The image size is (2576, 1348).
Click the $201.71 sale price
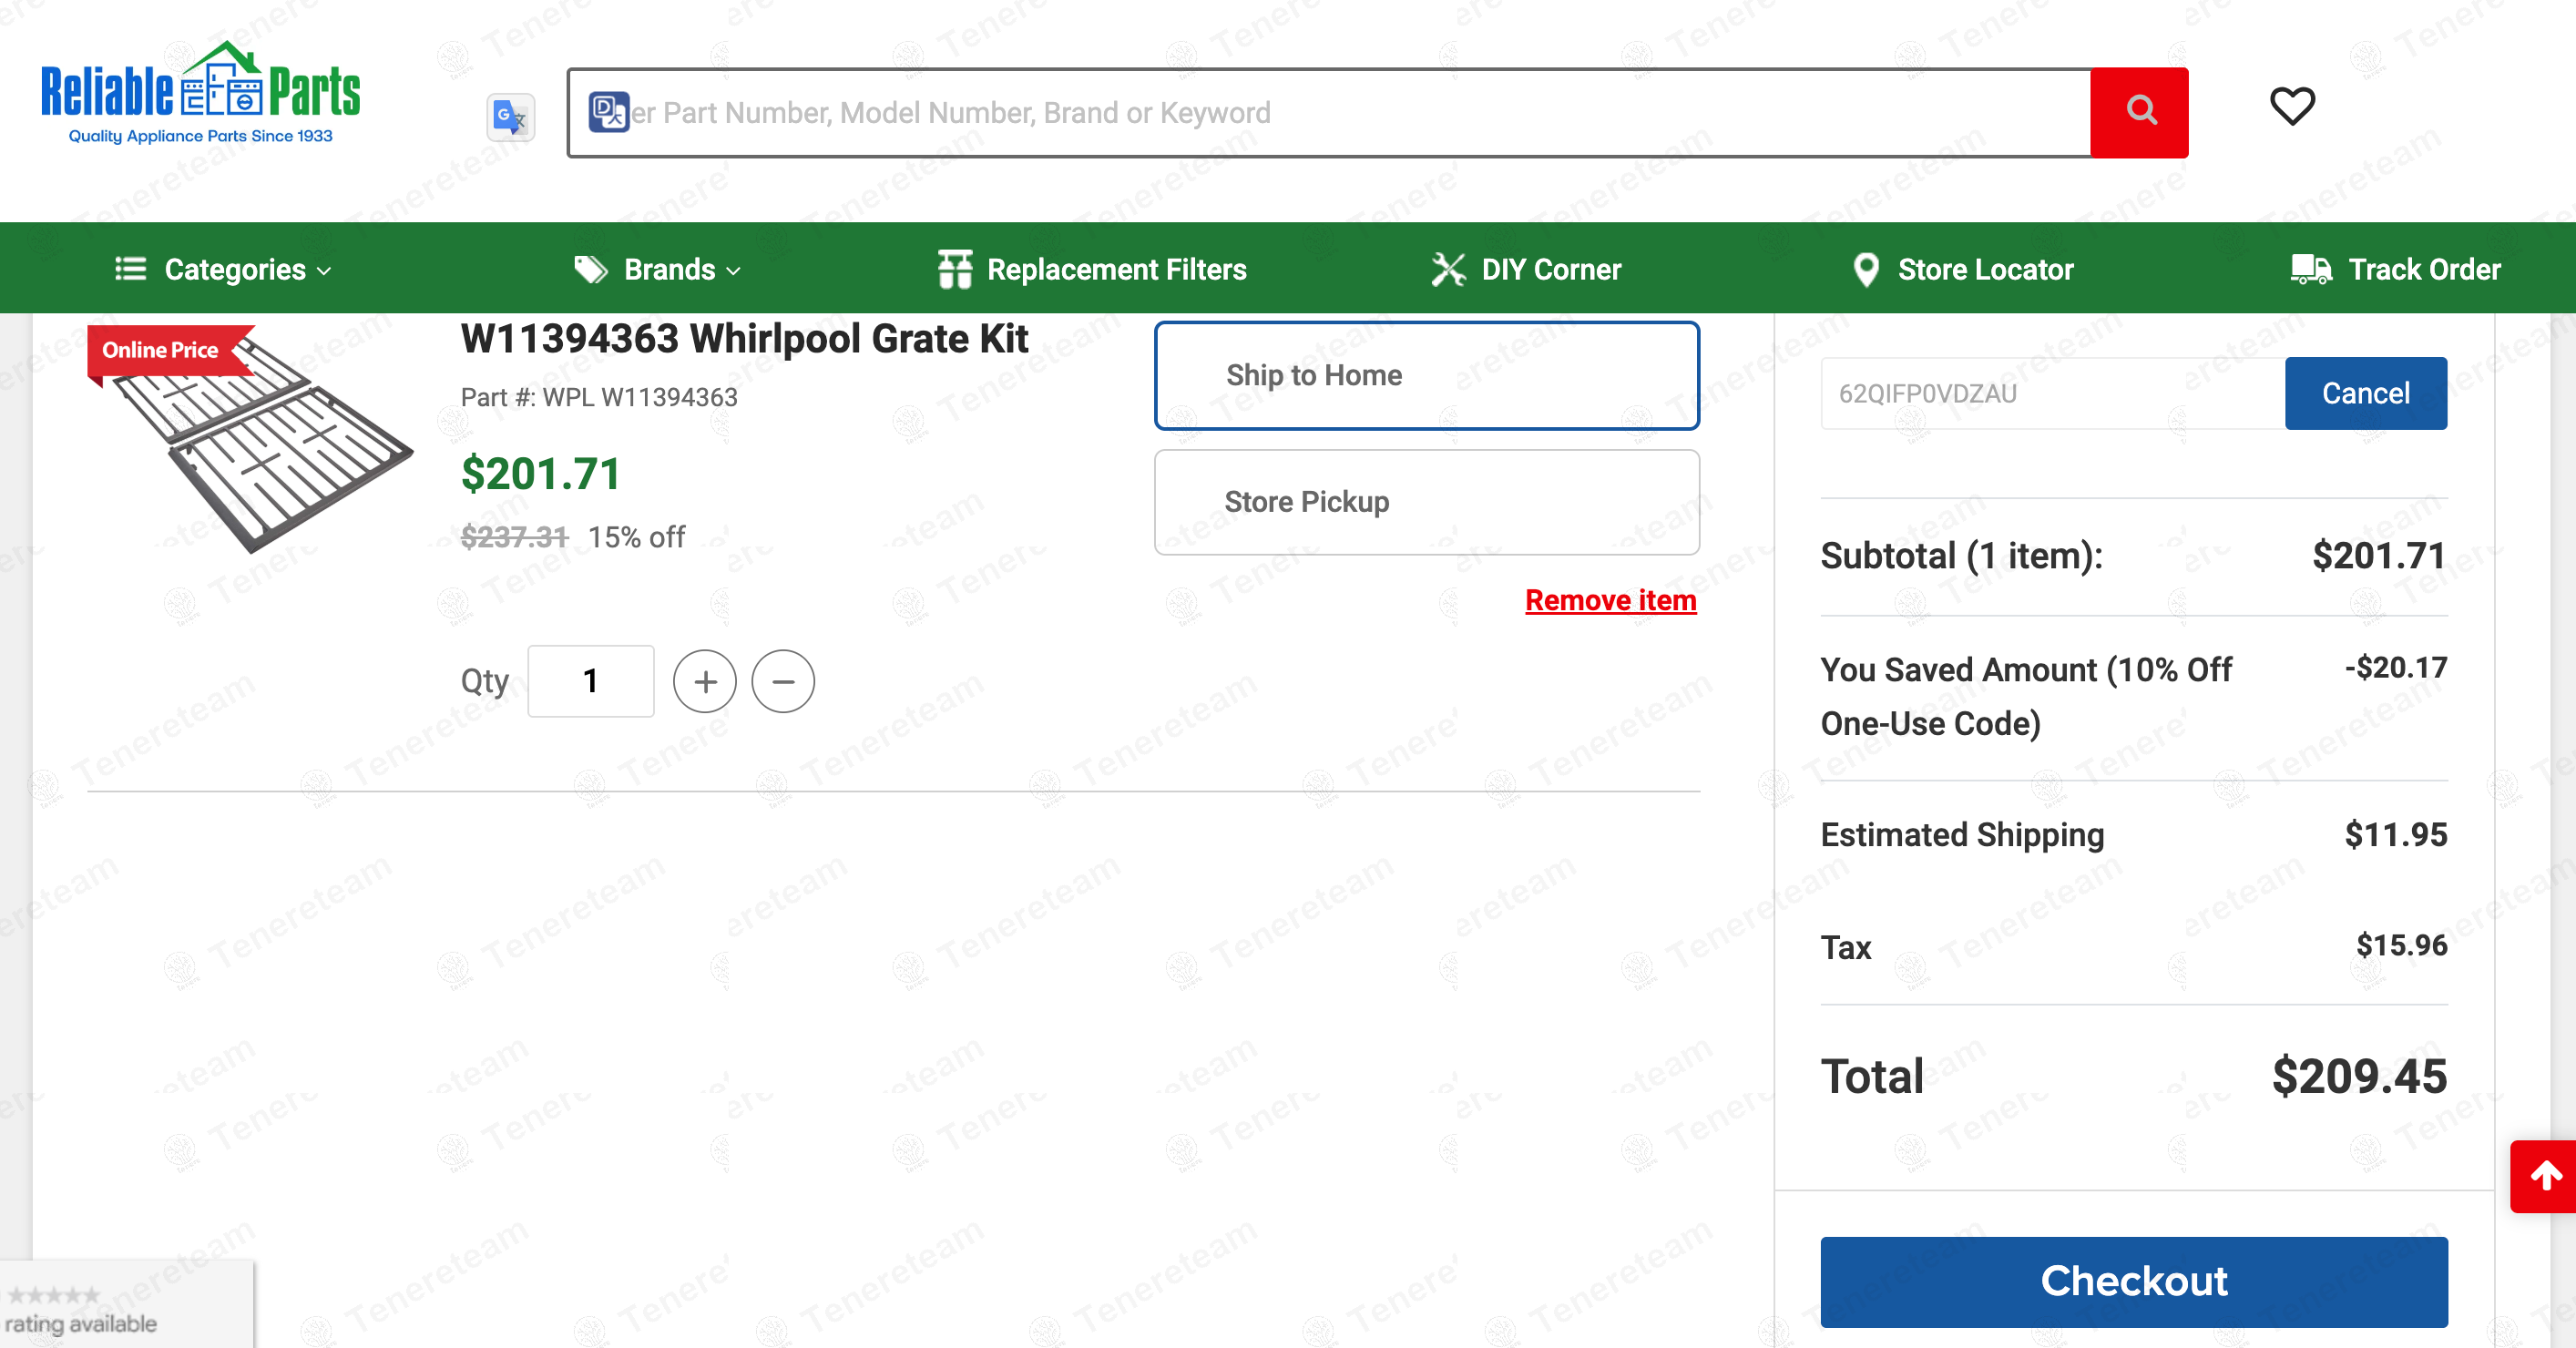coord(541,474)
